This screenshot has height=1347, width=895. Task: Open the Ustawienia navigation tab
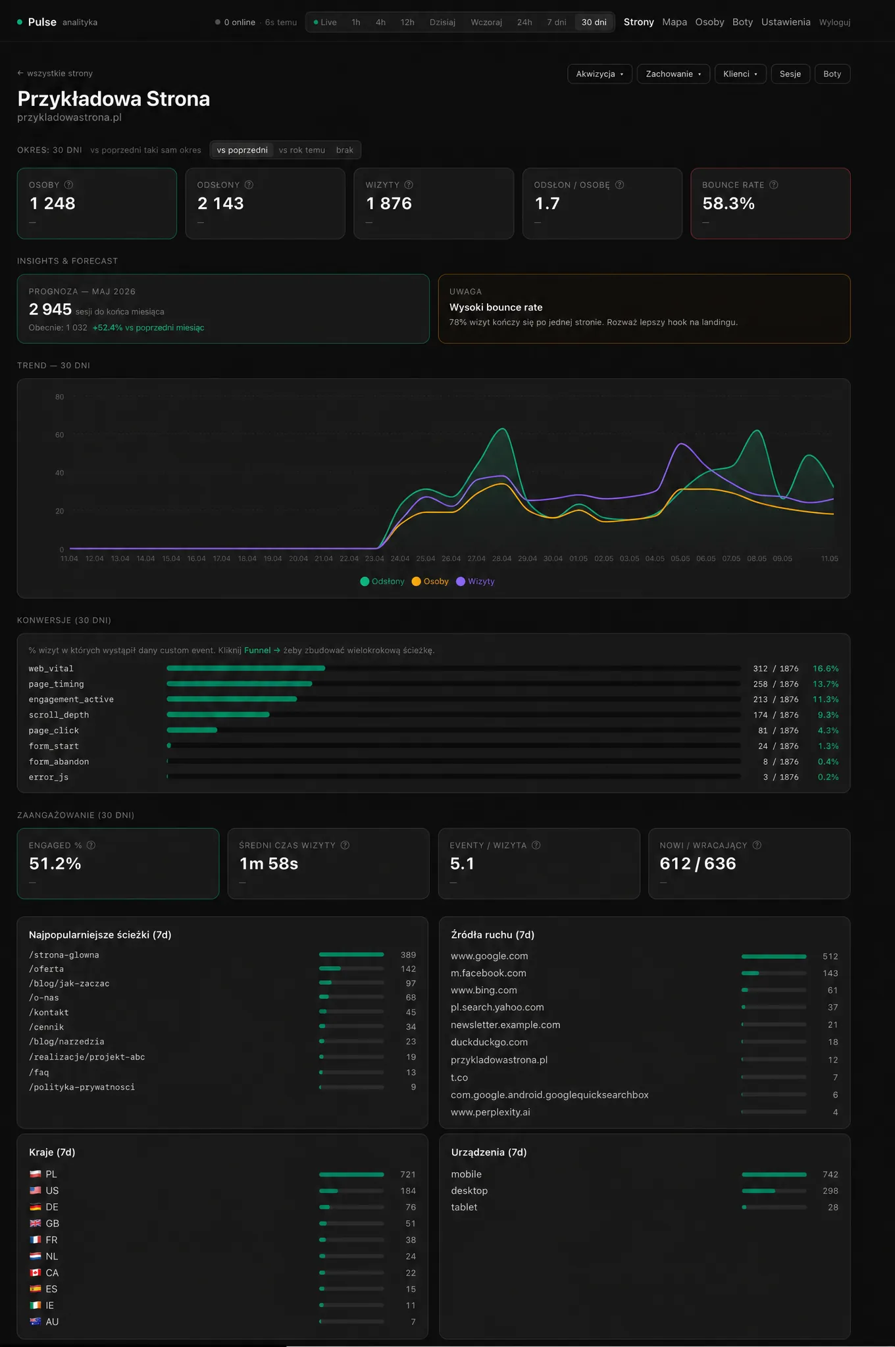786,22
